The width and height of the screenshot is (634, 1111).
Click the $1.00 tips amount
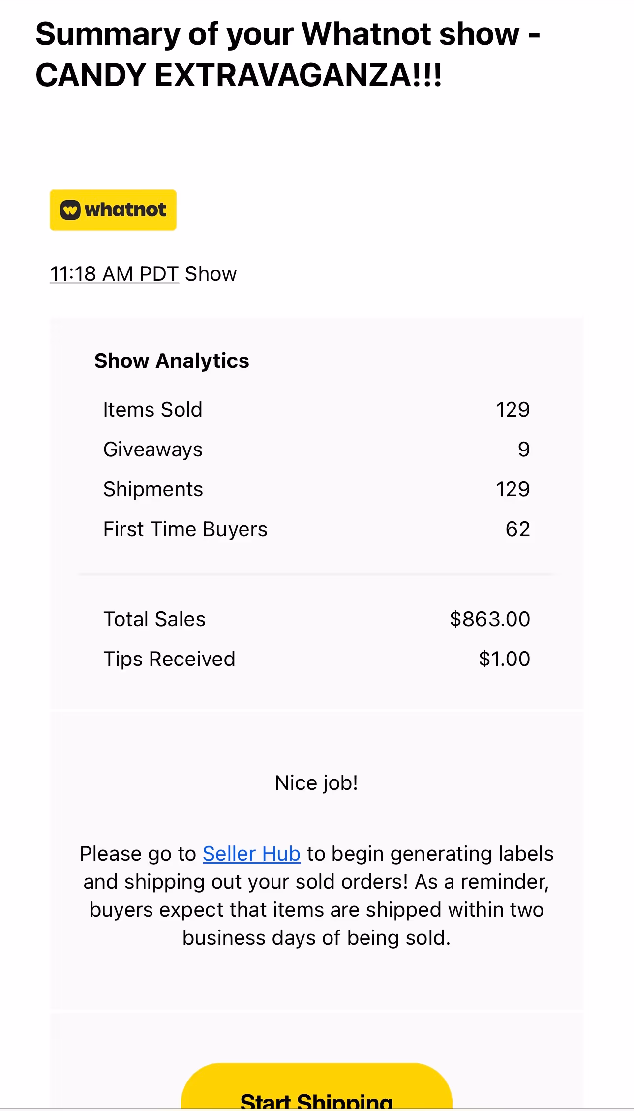click(504, 659)
